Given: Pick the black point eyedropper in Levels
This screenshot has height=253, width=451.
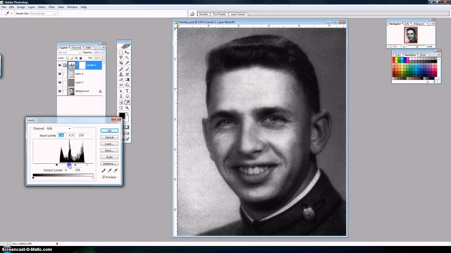Looking at the screenshot, I should [104, 170].
